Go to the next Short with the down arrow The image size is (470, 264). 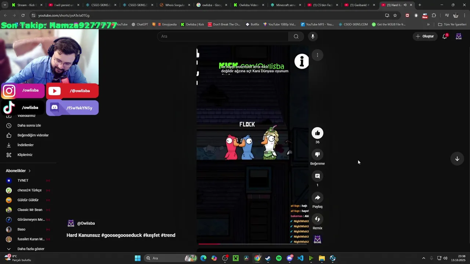point(457,159)
